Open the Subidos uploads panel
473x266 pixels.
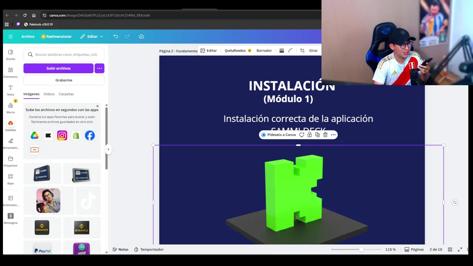coord(10,126)
